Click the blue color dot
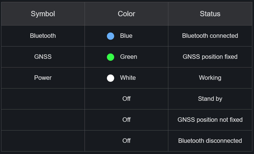This screenshot has height=154, width=254. click(111, 36)
